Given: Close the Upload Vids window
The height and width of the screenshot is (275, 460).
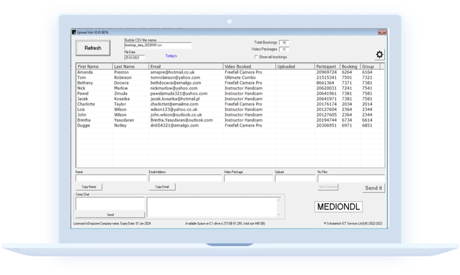Looking at the screenshot, I should coord(382,32).
